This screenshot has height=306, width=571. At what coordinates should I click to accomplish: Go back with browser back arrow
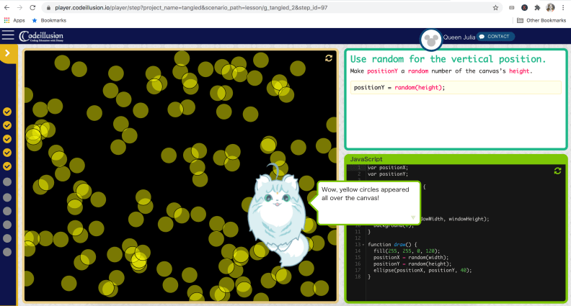coord(7,7)
